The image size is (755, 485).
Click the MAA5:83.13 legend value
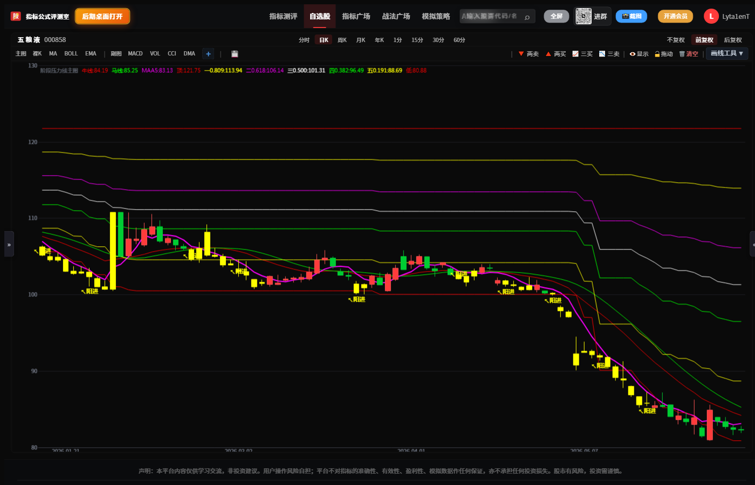pos(157,71)
